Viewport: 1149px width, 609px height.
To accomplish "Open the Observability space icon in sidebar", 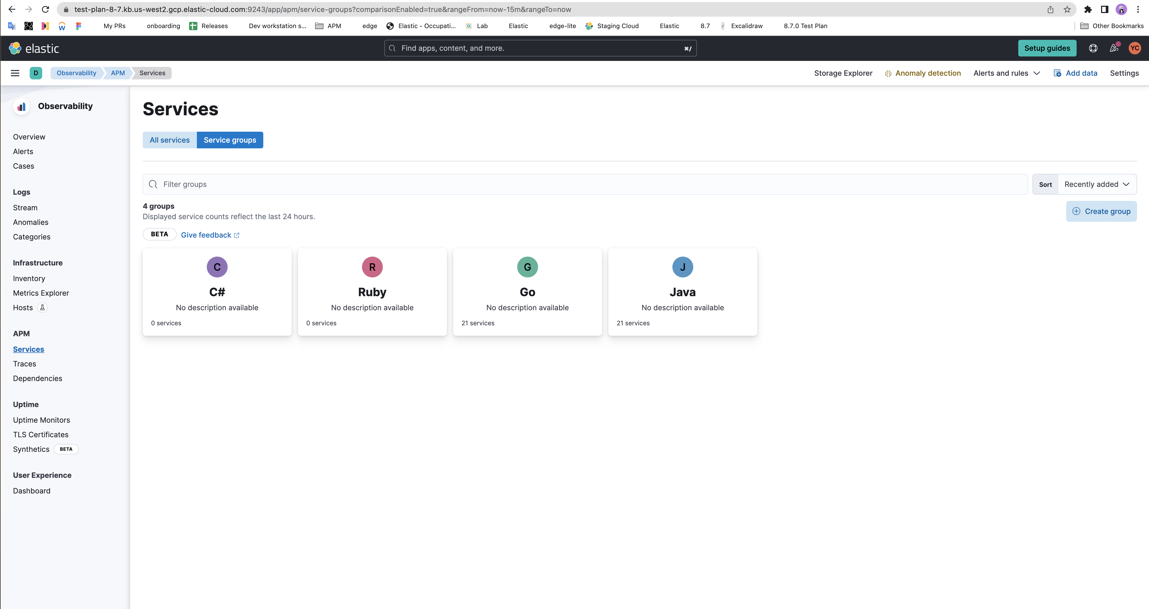I will [x=21, y=106].
